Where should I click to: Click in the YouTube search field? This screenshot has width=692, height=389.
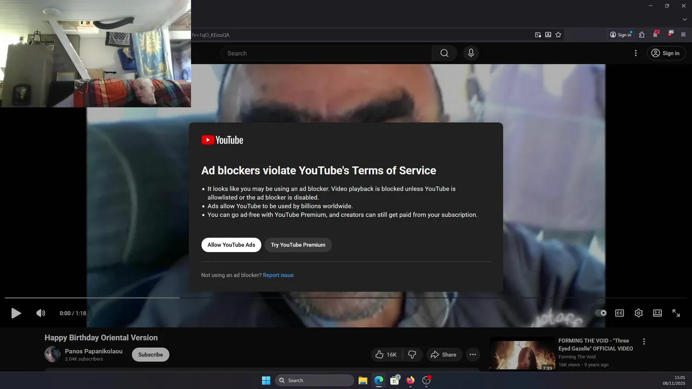pos(327,53)
